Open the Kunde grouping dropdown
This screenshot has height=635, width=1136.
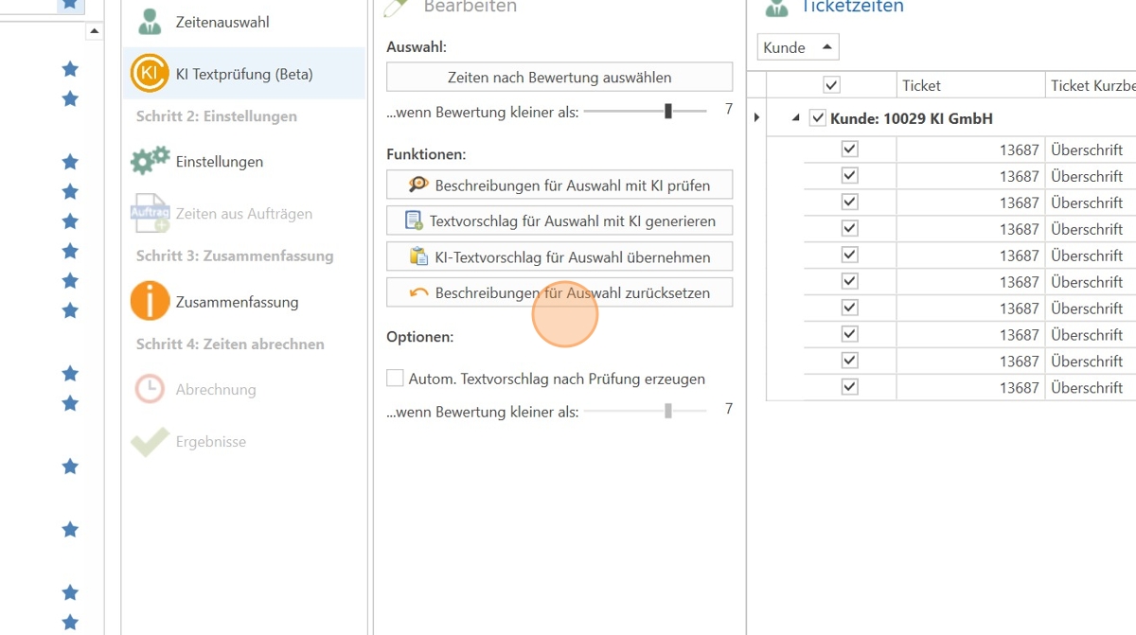797,47
